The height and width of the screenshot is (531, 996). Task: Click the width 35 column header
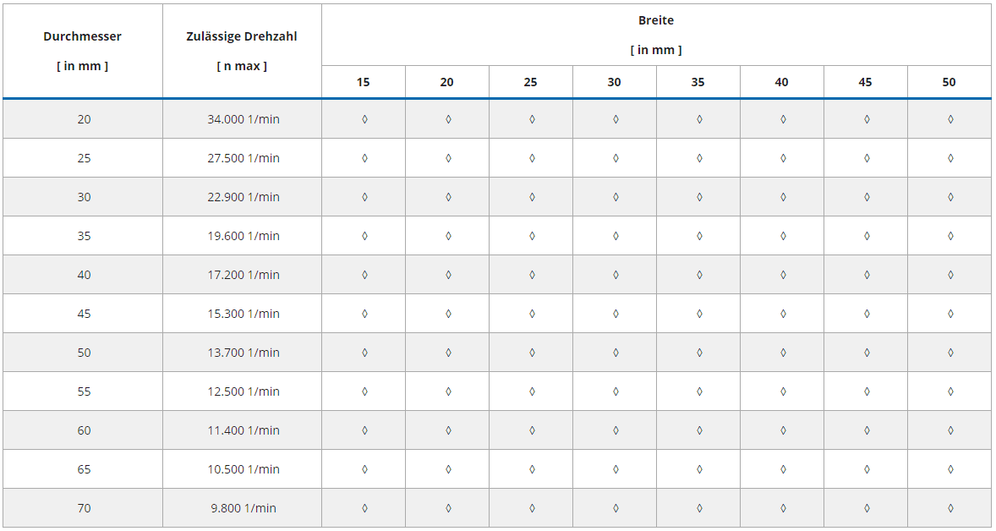pos(698,82)
